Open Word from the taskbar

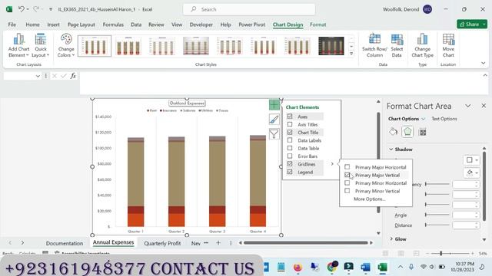(365, 268)
